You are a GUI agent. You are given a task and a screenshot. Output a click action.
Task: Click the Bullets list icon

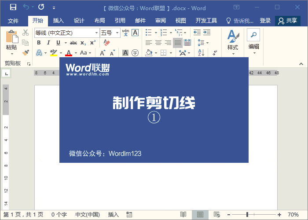[149, 33]
